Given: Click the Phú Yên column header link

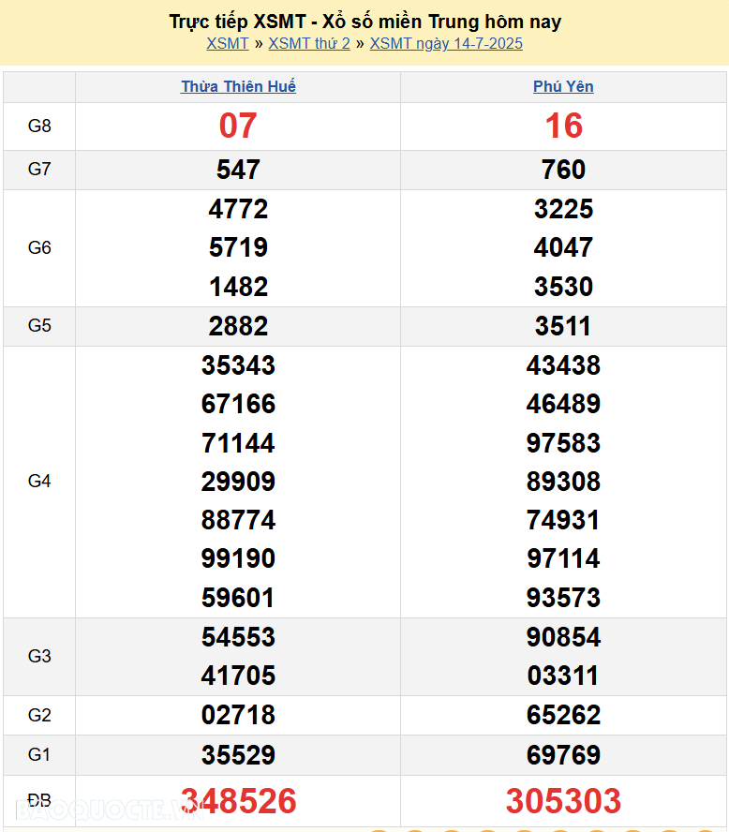Looking at the screenshot, I should point(563,86).
